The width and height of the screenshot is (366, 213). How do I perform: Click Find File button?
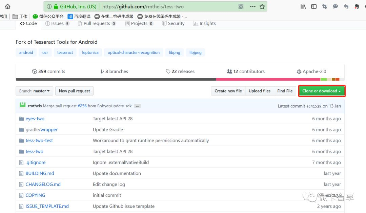[285, 91]
